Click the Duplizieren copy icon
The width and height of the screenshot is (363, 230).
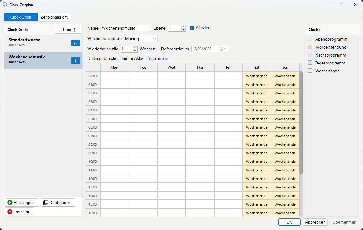coord(46,203)
